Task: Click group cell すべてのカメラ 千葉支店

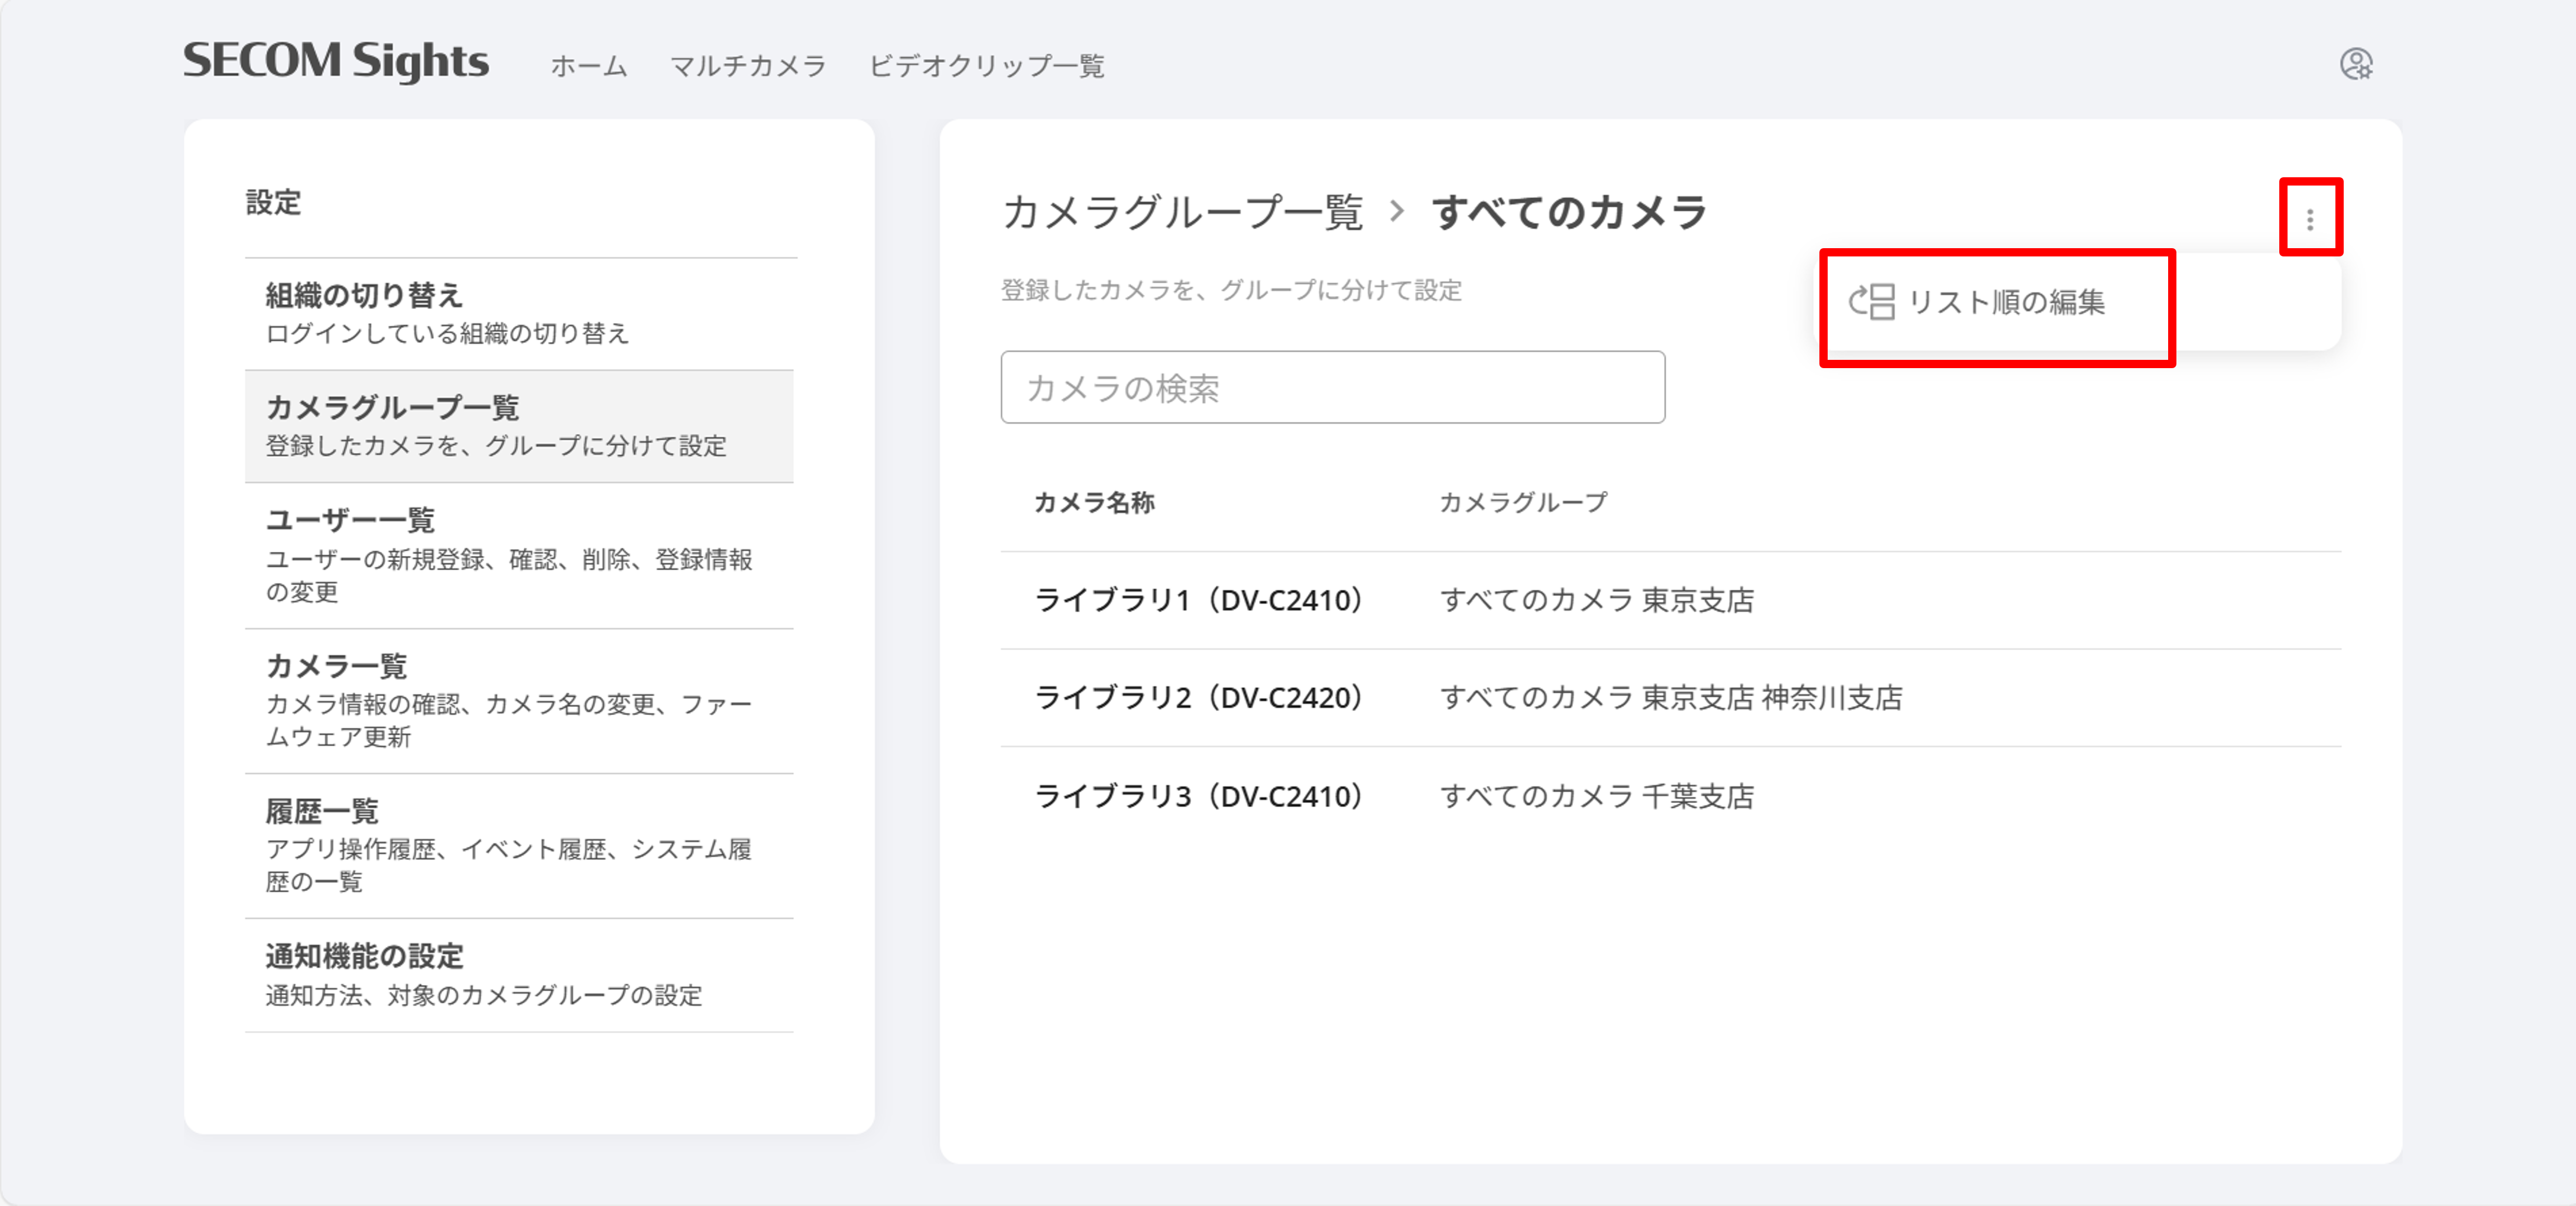Action: [x=1597, y=797]
